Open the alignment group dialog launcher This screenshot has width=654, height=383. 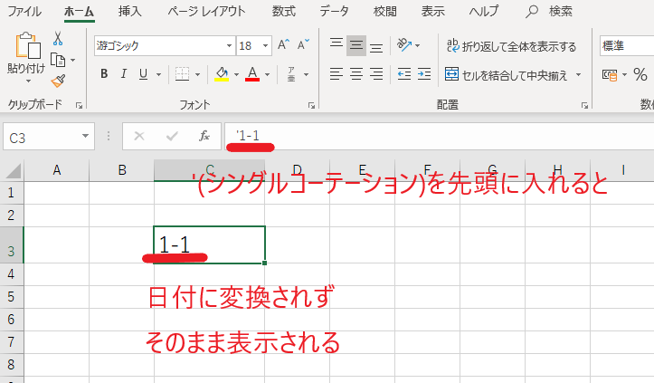pyautogui.click(x=584, y=106)
